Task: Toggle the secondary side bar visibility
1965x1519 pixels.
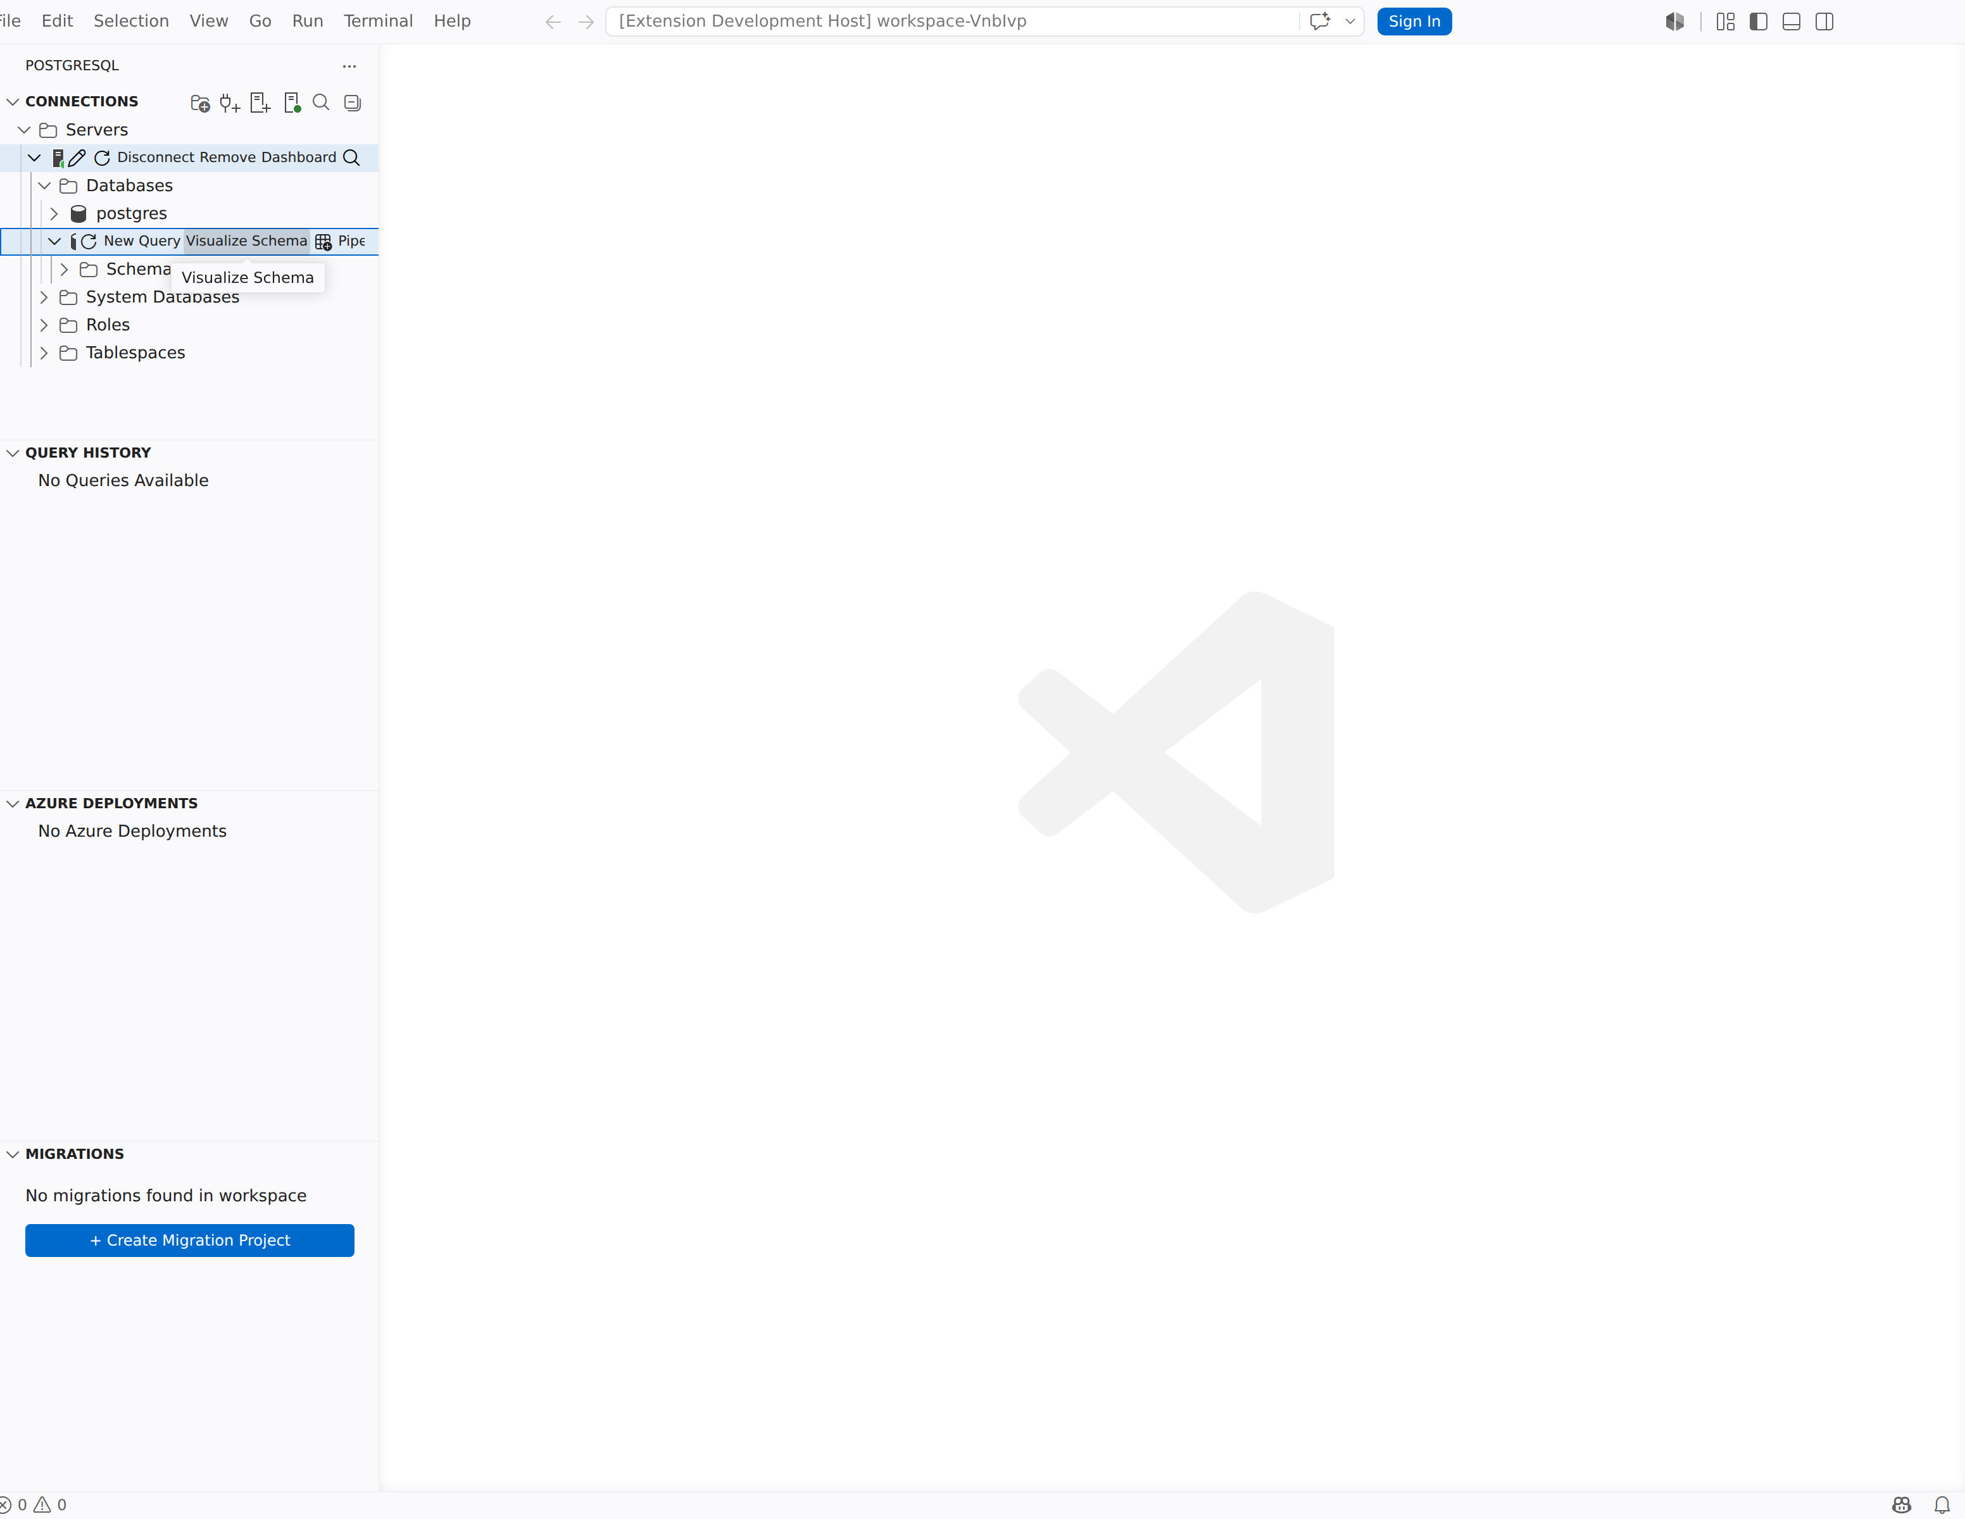Action: 1824,22
